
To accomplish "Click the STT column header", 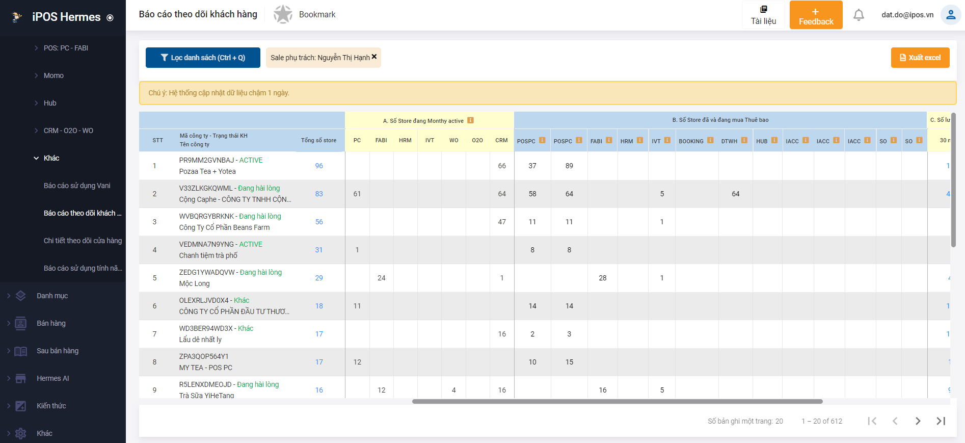I will pos(158,140).
